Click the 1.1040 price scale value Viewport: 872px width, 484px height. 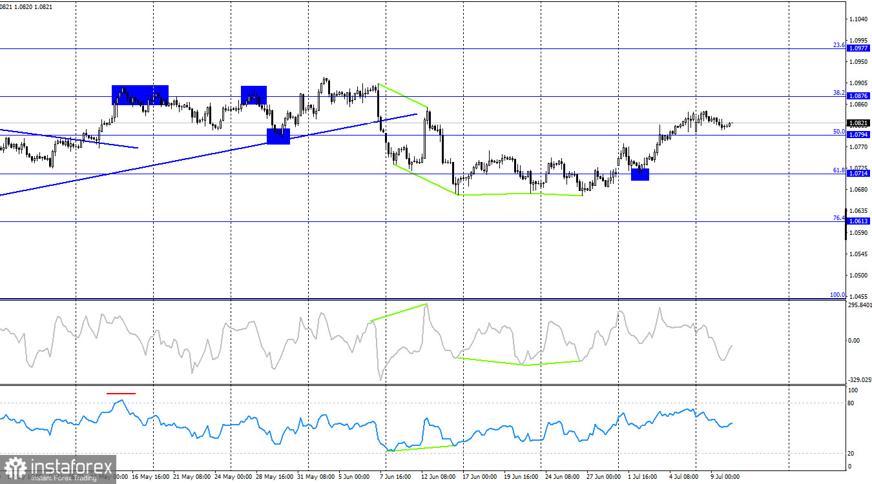(x=859, y=19)
